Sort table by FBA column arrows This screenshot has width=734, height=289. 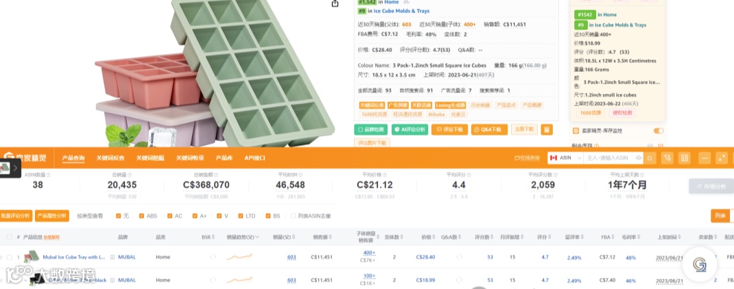613,237
